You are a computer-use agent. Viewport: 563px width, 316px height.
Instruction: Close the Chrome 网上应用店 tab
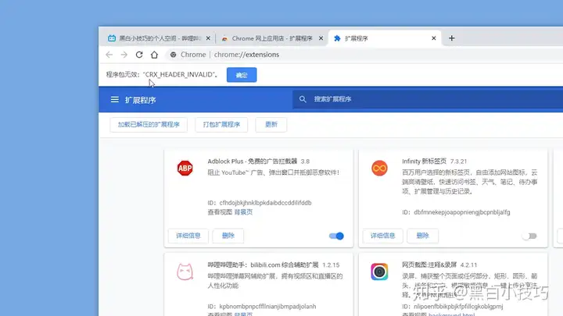click(321, 38)
